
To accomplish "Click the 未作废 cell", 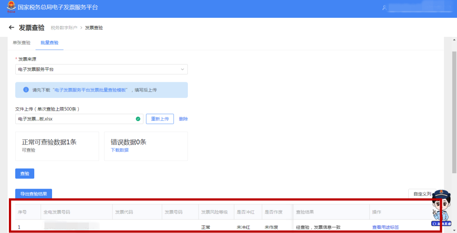I will pyautogui.click(x=271, y=227).
